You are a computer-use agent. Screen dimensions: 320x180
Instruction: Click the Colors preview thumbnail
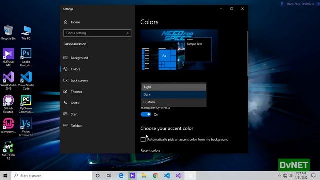pos(179,50)
